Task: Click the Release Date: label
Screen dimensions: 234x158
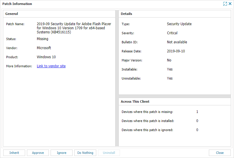Action: click(x=131, y=51)
